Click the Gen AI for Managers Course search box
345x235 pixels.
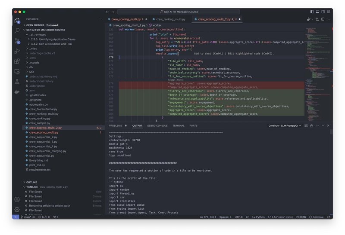coord(179,12)
